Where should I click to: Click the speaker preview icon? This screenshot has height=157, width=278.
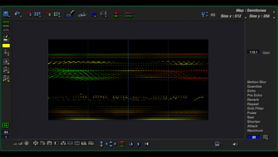[x=235, y=144]
